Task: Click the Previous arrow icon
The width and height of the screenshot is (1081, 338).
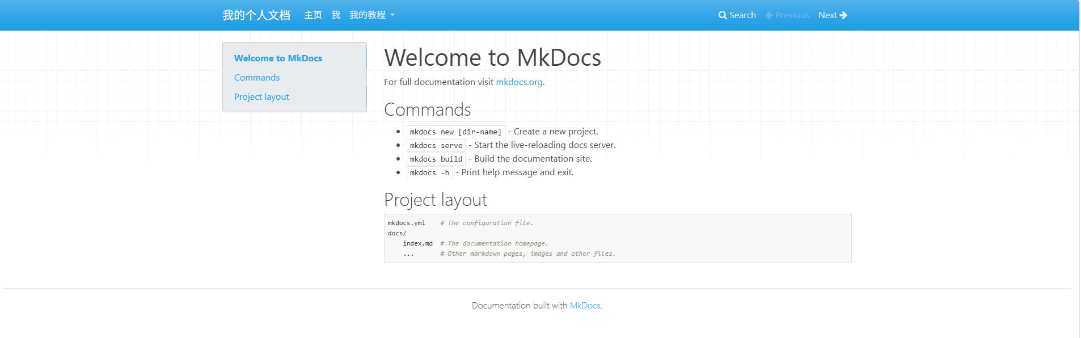Action: [769, 15]
